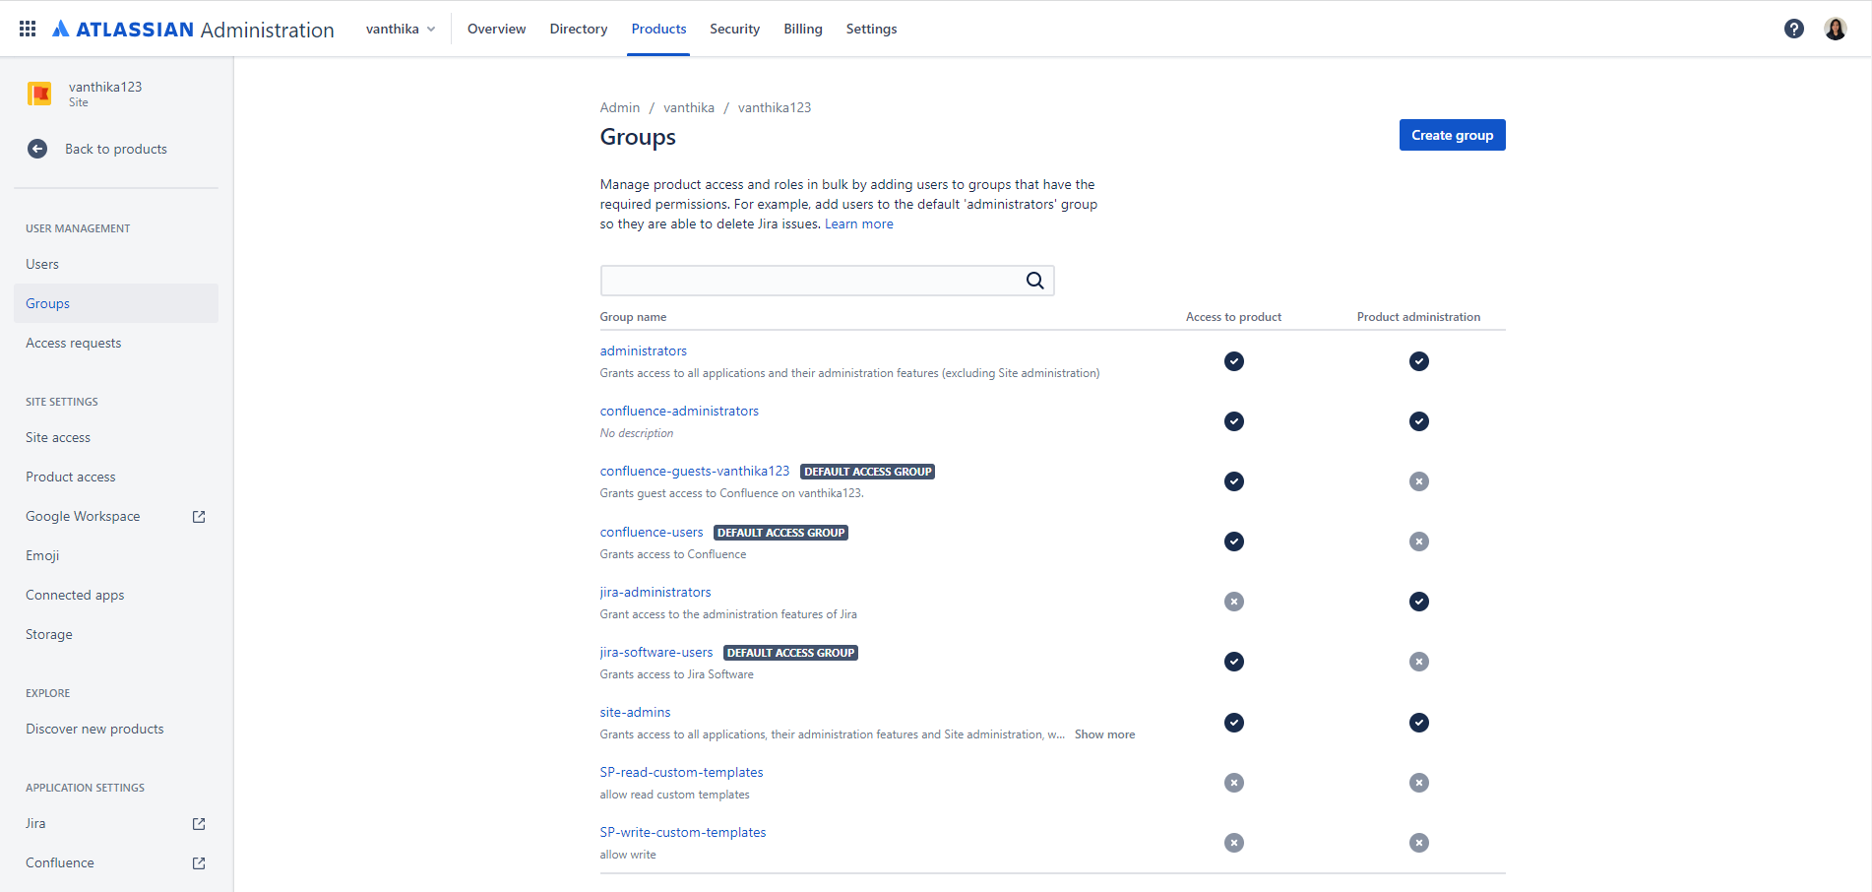Image resolution: width=1872 pixels, height=892 pixels.
Task: Open the user profile avatar
Action: click(1835, 29)
